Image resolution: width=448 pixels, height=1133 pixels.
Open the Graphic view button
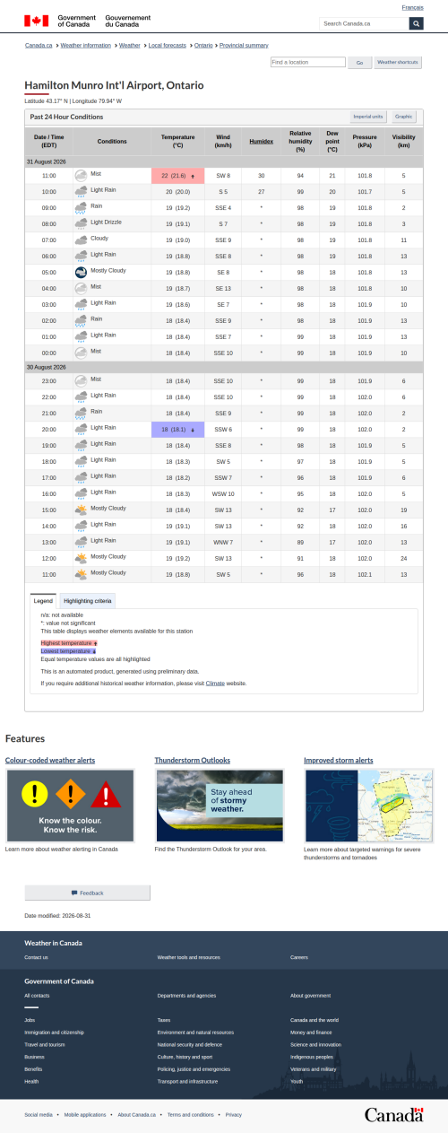point(404,117)
